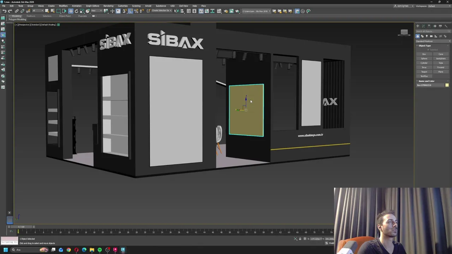Click the taskbar search box Ara

[x=30, y=250]
